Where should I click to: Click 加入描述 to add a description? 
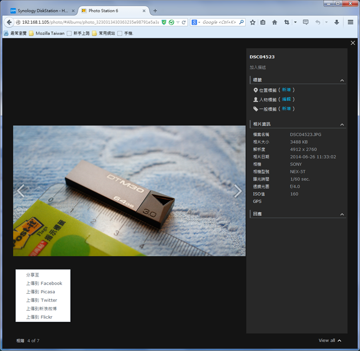point(258,67)
